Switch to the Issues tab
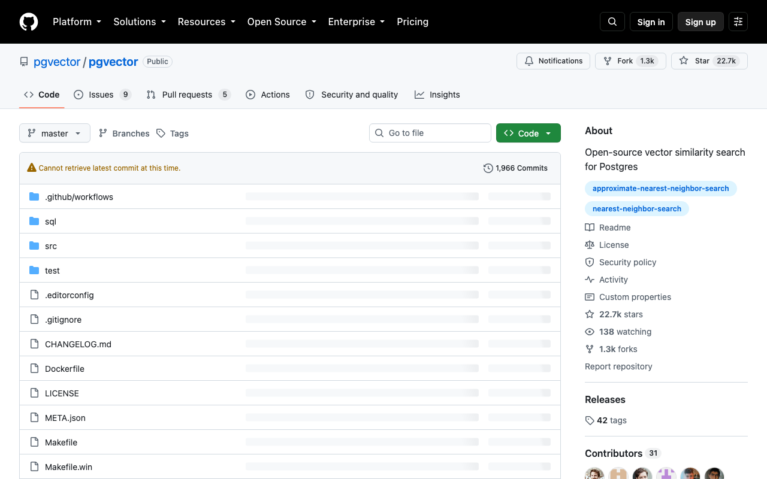767x479 pixels. tap(102, 95)
